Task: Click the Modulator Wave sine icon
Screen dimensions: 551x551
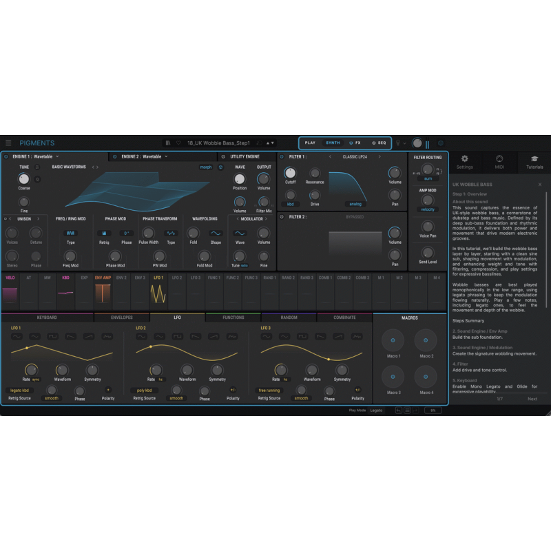Action: tap(240, 233)
